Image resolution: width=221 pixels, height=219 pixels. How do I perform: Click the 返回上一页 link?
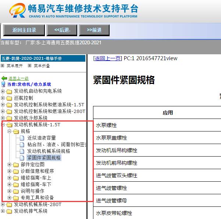[108, 58]
